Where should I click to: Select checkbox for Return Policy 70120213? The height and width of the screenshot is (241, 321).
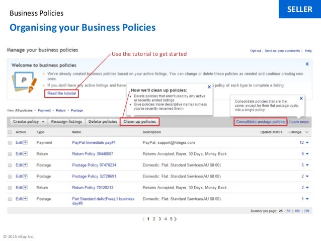(10, 188)
